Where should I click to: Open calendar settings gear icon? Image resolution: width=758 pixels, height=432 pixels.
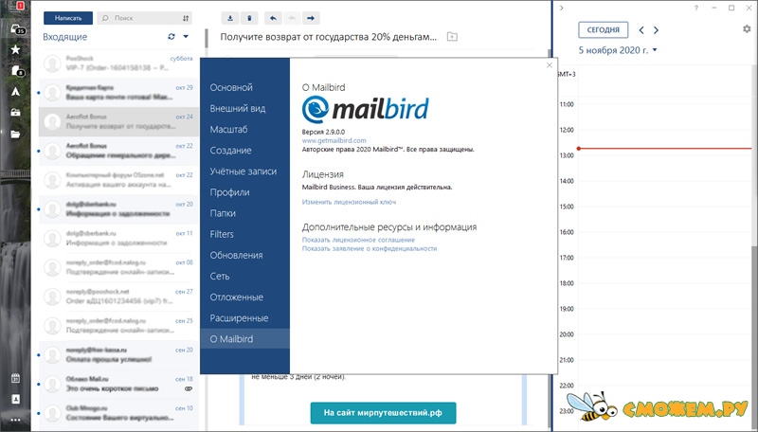coord(747,29)
